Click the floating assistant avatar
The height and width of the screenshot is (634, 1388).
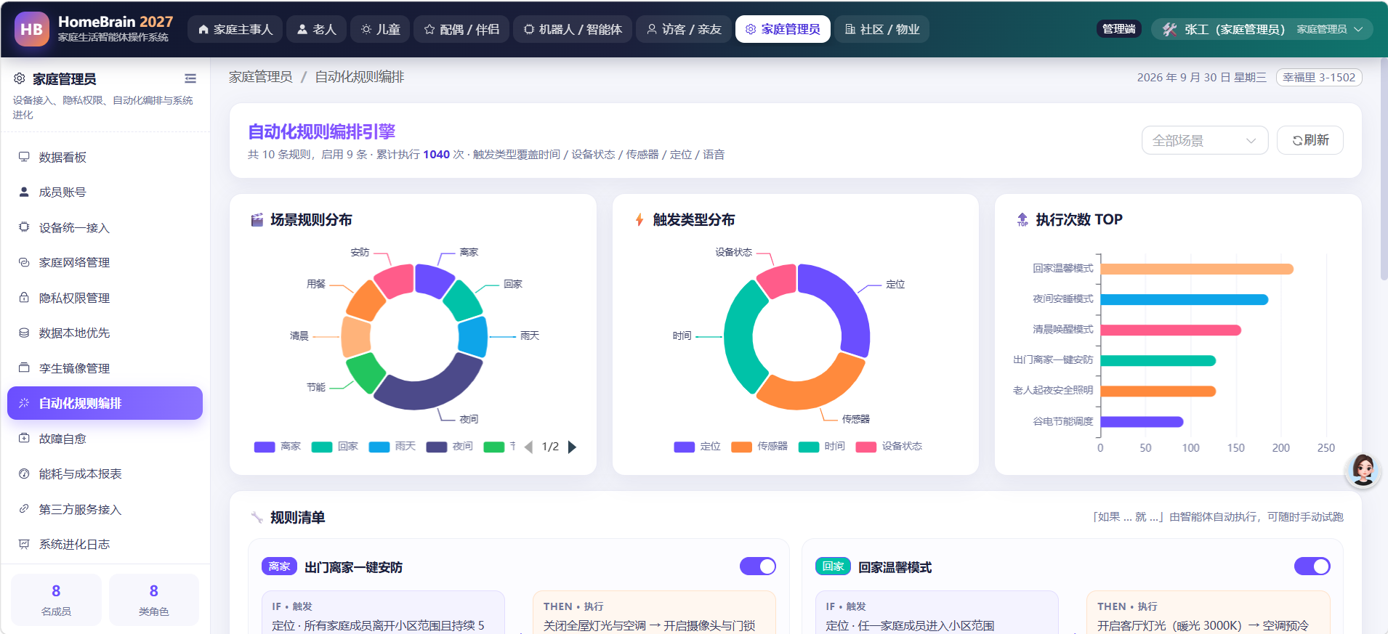[1363, 471]
